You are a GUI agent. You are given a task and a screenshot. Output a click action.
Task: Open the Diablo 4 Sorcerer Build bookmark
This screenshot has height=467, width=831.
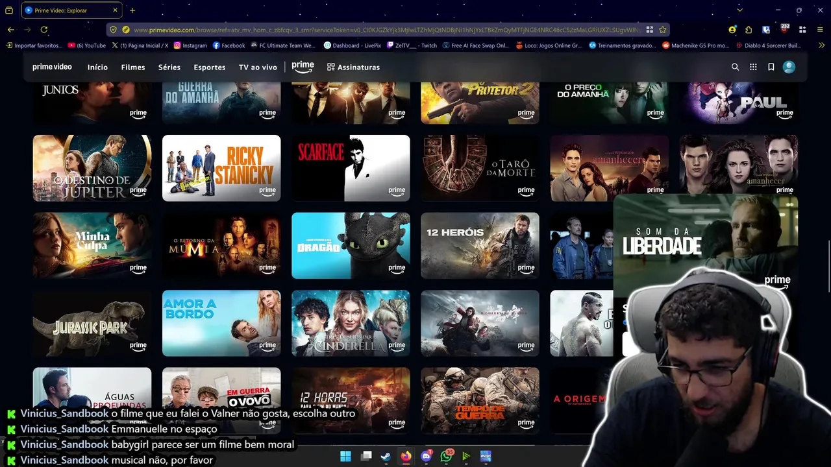coord(769,45)
